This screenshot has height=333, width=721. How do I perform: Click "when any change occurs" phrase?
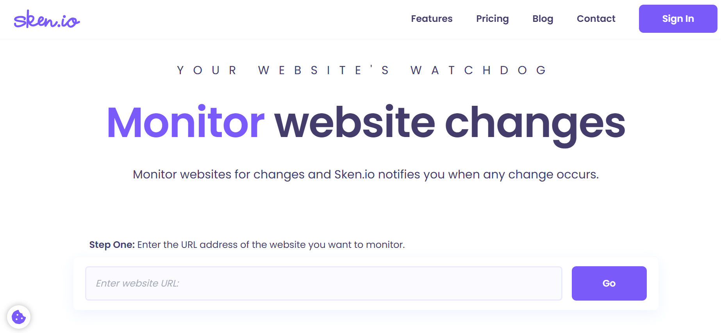(523, 174)
